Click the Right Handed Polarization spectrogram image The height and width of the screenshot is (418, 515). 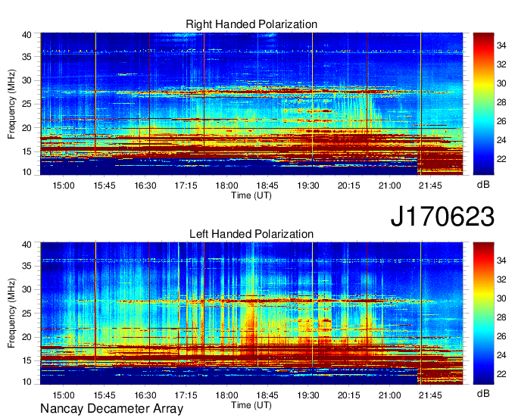point(251,104)
